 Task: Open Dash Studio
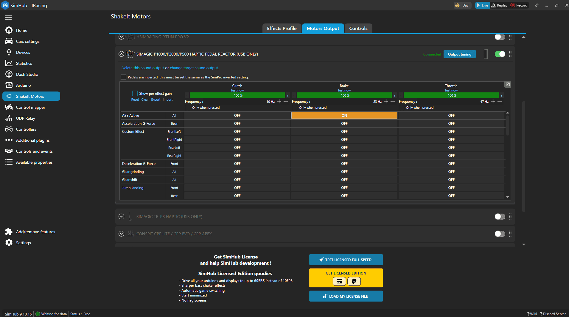(x=27, y=74)
